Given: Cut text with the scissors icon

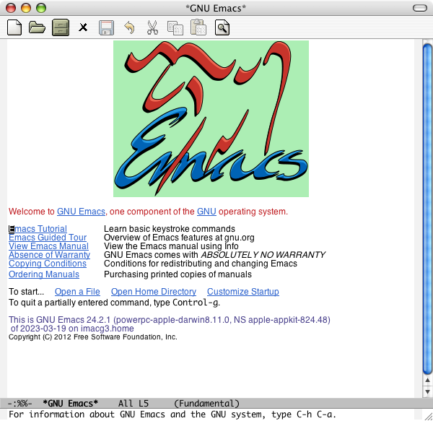Looking at the screenshot, I should (152, 27).
